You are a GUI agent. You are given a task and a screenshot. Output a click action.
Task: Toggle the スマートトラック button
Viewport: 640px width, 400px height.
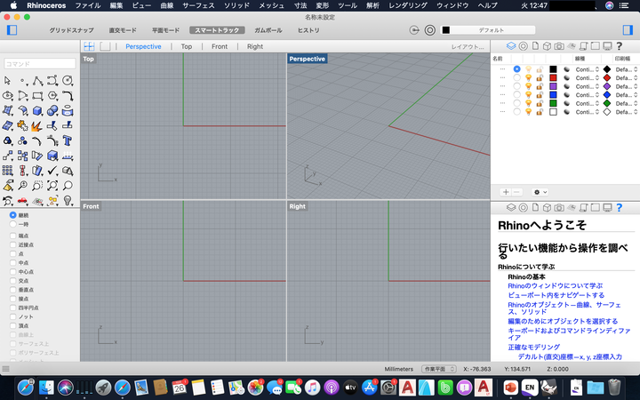(217, 30)
